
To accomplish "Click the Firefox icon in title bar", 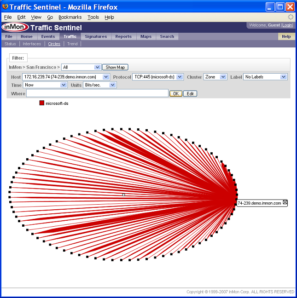I will tap(5, 6).
